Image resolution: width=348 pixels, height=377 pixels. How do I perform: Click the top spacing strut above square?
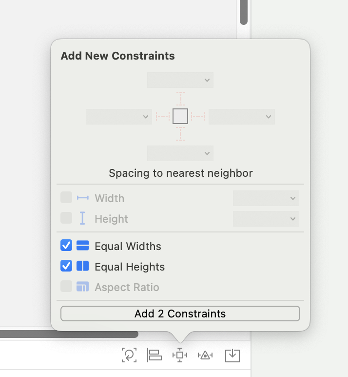tap(180, 99)
